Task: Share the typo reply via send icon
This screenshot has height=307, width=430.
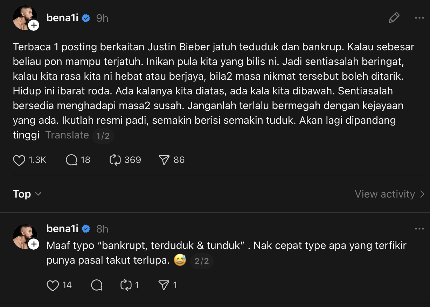Action: point(164,285)
